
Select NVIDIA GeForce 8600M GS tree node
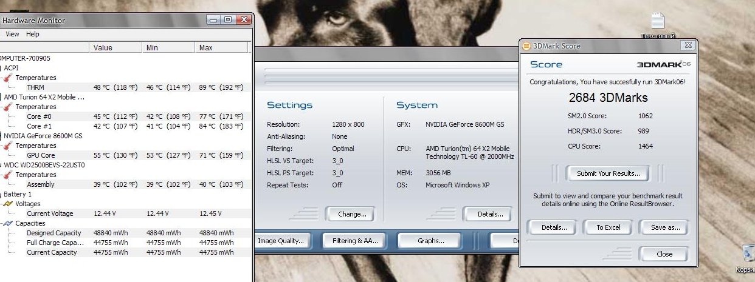[x=43, y=136]
